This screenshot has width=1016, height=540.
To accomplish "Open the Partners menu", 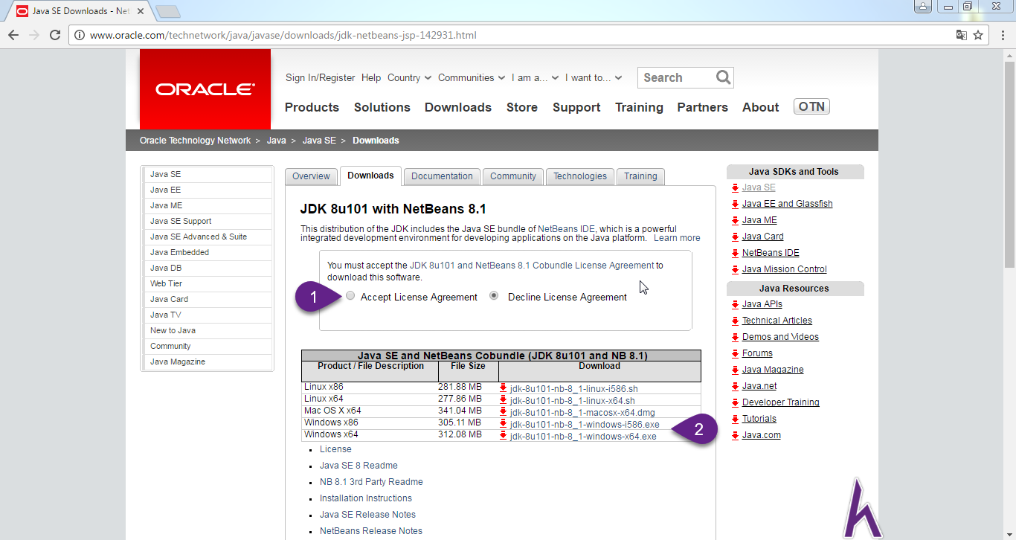I will click(x=702, y=107).
